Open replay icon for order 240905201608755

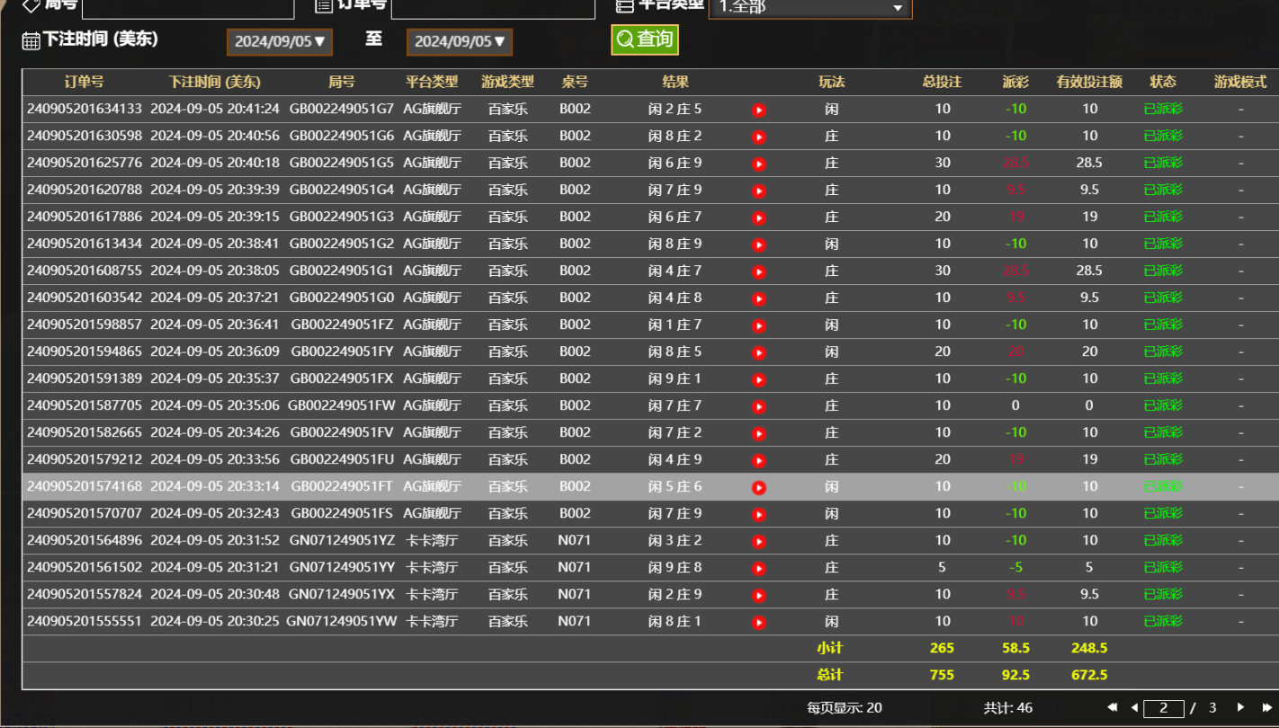tap(758, 271)
